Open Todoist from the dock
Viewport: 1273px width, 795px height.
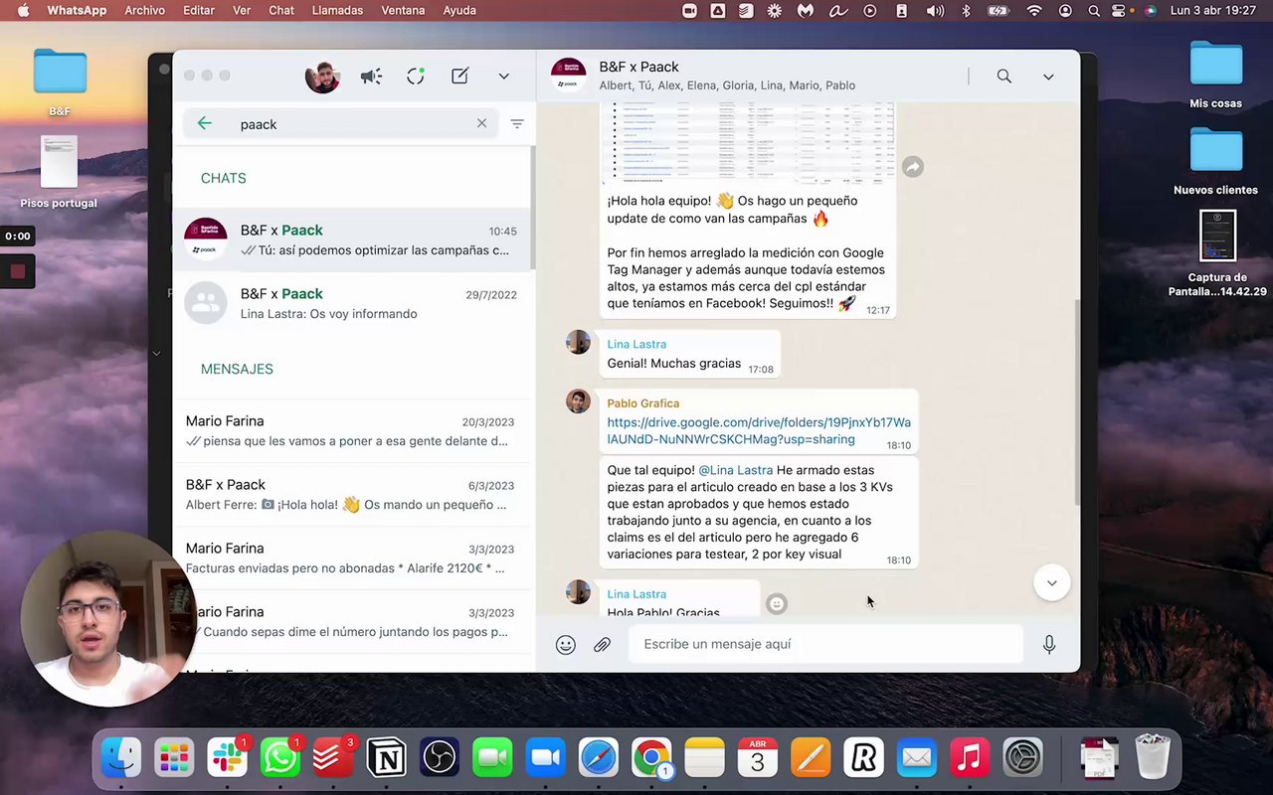(x=333, y=758)
